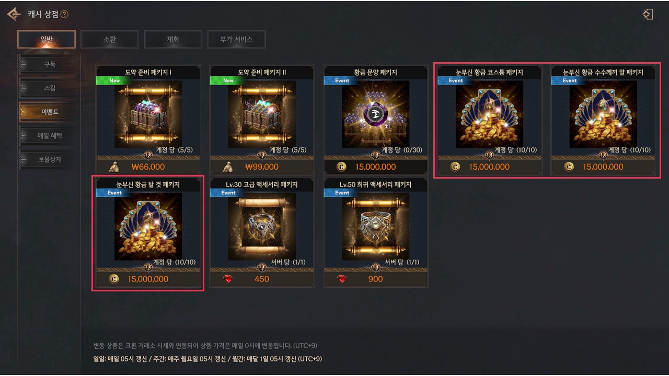Open the help question mark icon
The image size is (669, 376).
tap(64, 15)
